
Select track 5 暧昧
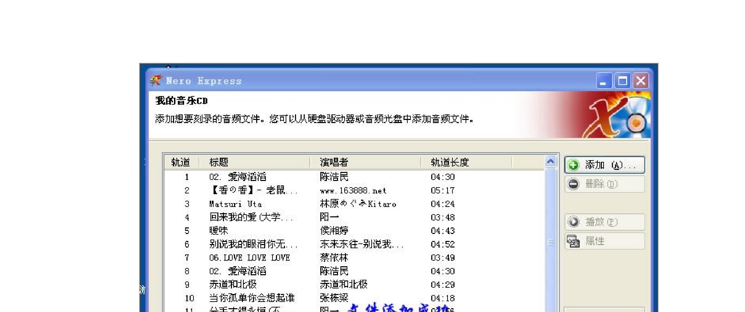tap(219, 231)
